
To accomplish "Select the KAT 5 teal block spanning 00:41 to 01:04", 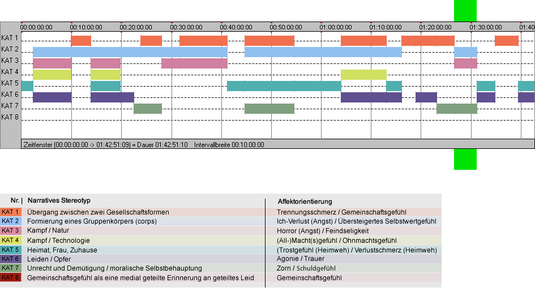I will 284,86.
